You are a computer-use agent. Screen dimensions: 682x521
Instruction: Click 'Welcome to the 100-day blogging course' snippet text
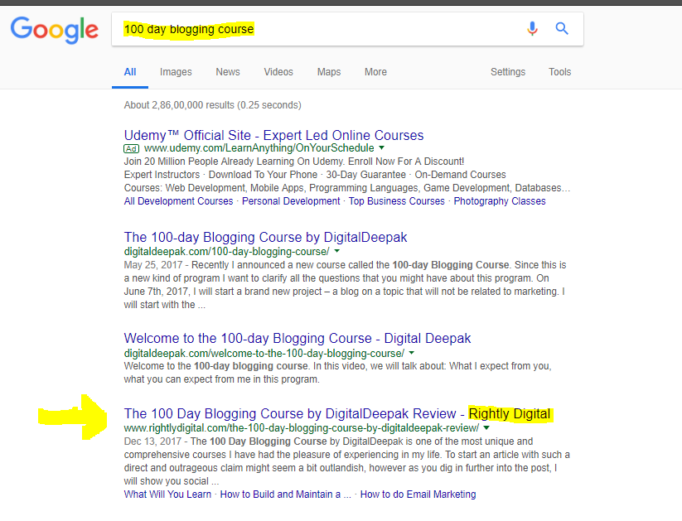click(x=215, y=366)
